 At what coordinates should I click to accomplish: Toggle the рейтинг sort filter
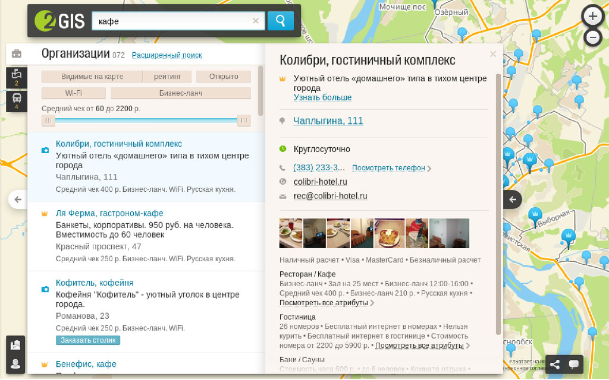(167, 77)
